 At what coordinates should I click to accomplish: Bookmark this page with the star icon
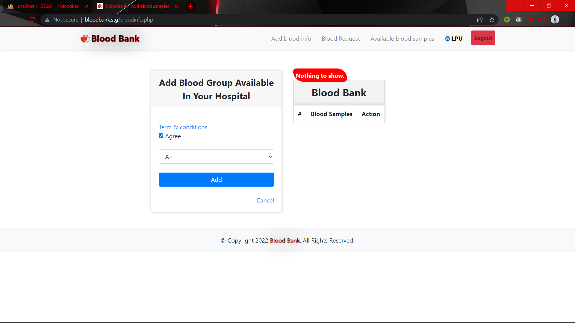pyautogui.click(x=492, y=20)
